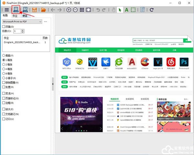The width and height of the screenshot is (194, 155).
Task: Select the 2 每张 radio option
Action: (x=4, y=64)
